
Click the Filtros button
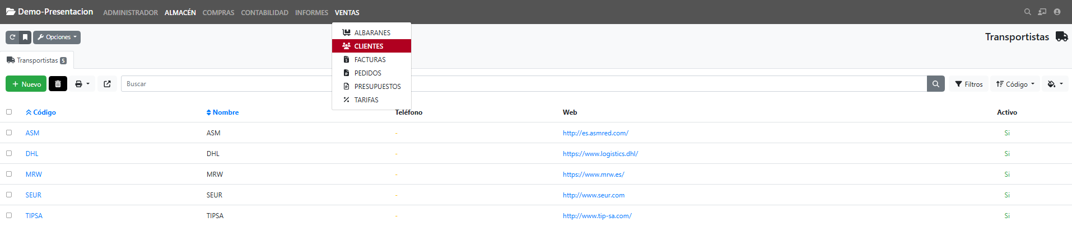tap(969, 84)
